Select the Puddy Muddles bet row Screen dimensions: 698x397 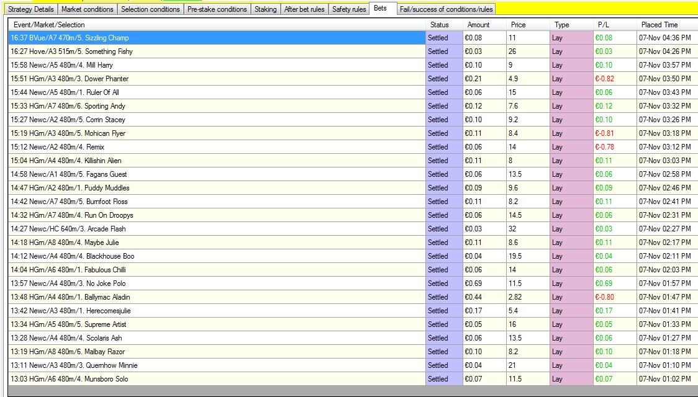[353, 187]
